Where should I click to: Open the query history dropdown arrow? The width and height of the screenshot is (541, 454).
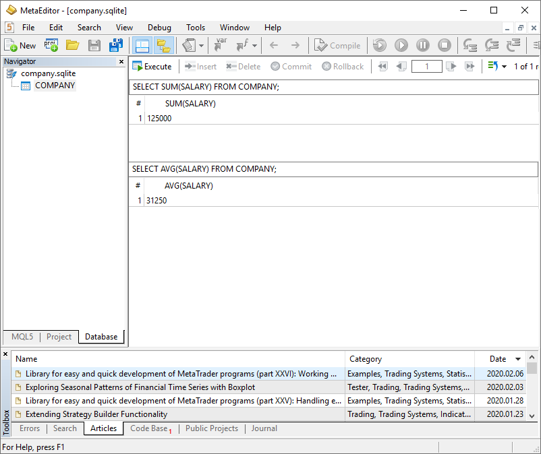504,67
